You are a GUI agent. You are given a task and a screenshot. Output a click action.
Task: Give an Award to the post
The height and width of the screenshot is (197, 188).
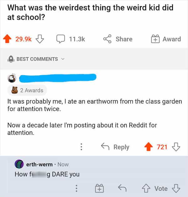166,39
